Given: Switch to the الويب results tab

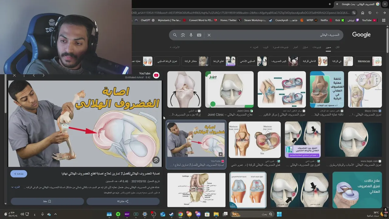Looking at the screenshot, I should tap(266, 47).
